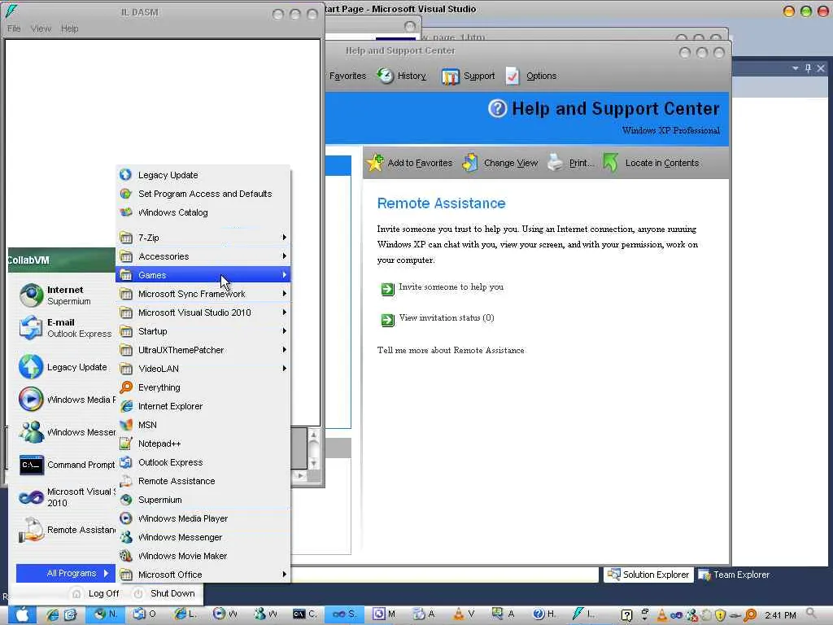Click View invitation status link

point(447,318)
